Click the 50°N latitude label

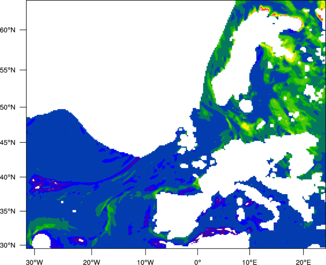tap(8, 107)
